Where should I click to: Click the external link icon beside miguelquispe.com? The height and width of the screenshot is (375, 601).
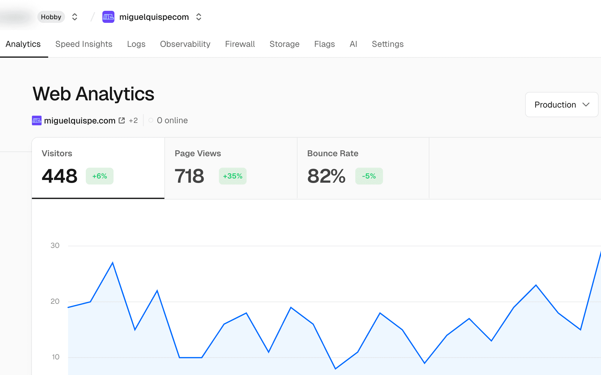coord(122,120)
